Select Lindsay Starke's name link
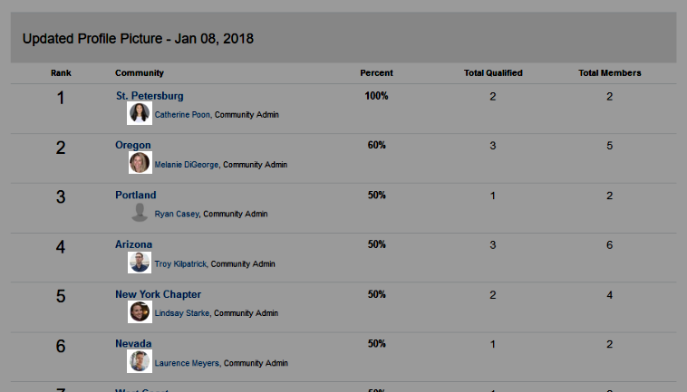687x392 pixels. coord(182,313)
